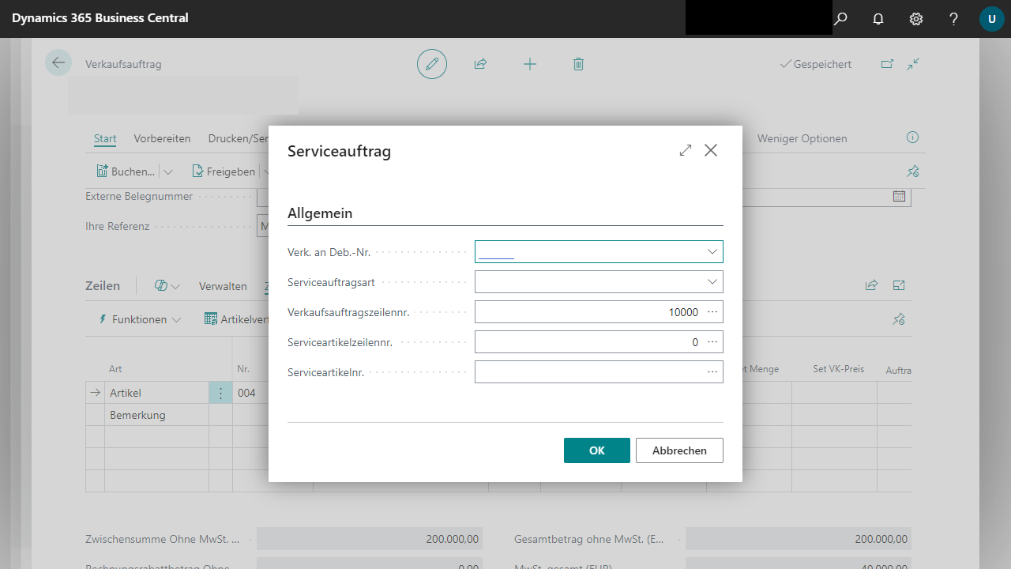This screenshot has height=569, width=1011.
Task: Click the edit pencil icon
Action: (x=432, y=64)
